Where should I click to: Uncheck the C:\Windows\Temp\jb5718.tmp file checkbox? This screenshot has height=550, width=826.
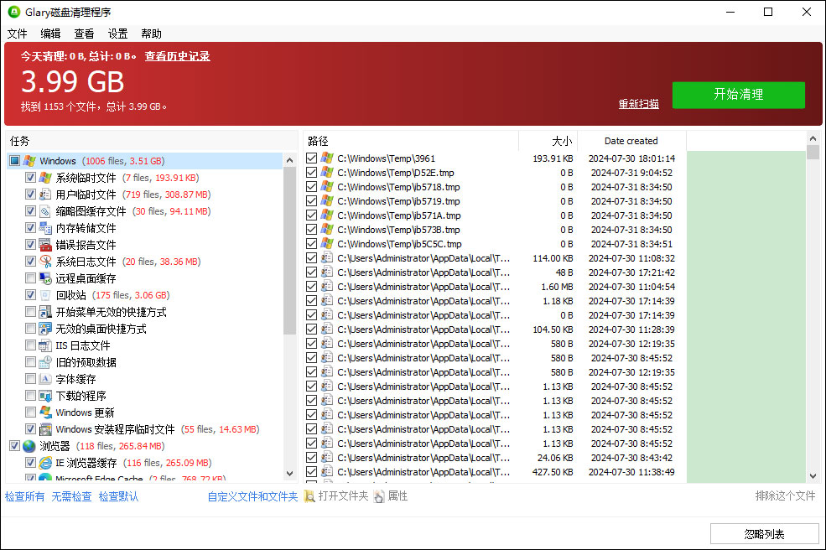(x=311, y=186)
